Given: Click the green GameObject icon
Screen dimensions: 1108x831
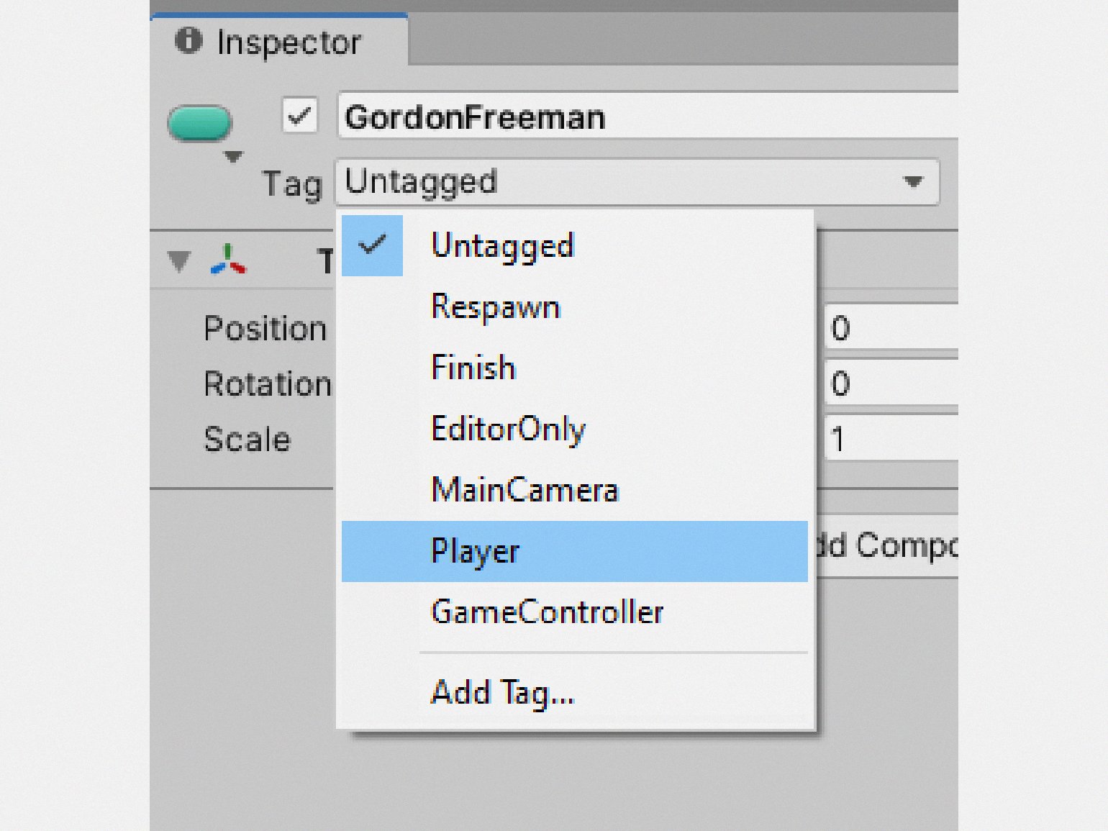Looking at the screenshot, I should point(199,122).
